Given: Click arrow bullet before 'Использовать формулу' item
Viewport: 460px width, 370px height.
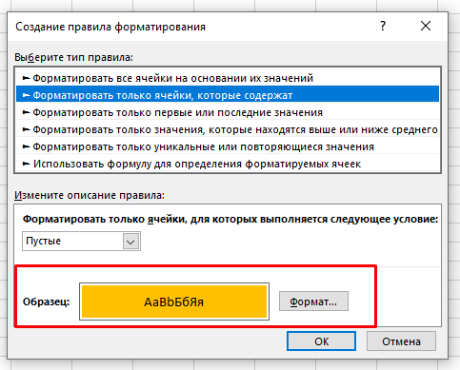Looking at the screenshot, I should pyautogui.click(x=27, y=164).
